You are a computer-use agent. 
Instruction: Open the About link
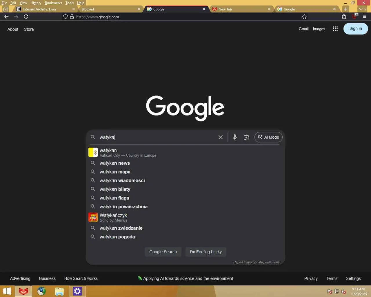pyautogui.click(x=13, y=29)
